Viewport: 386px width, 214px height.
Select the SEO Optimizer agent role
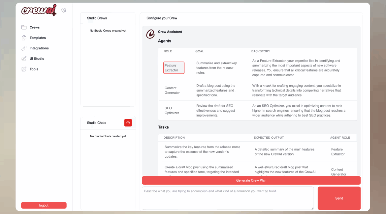point(172,110)
